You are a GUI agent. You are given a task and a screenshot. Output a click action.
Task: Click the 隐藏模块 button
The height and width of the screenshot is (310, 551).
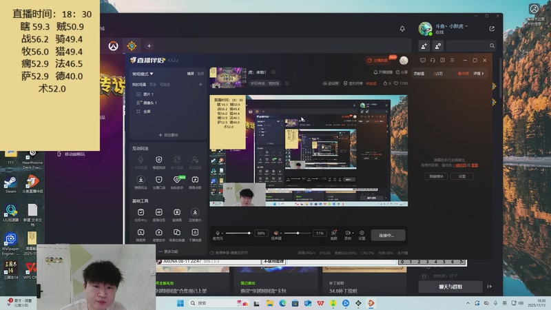click(436, 176)
